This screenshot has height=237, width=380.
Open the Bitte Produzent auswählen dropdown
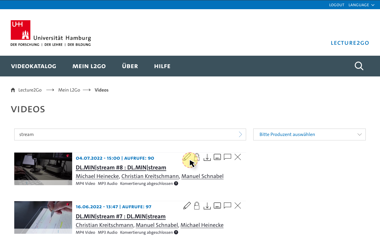pyautogui.click(x=309, y=134)
